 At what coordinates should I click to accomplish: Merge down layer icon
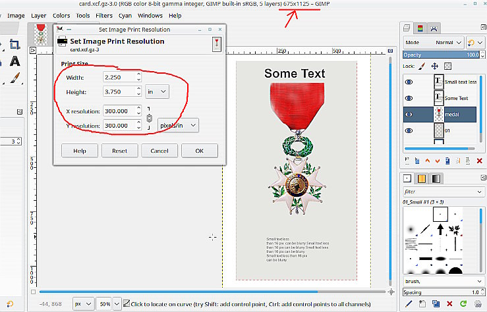pos(468,161)
